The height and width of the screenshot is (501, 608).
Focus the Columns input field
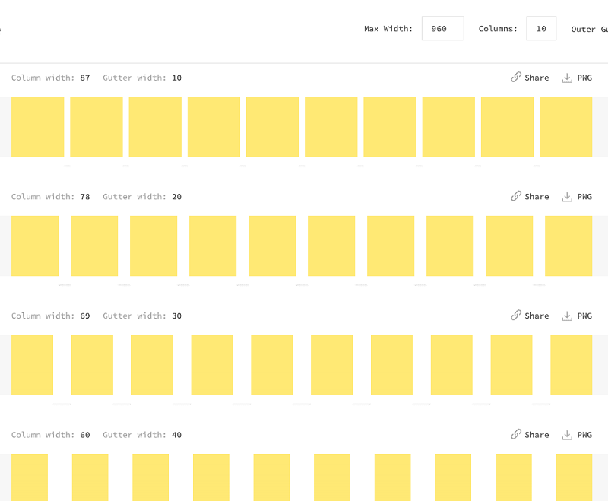(x=541, y=28)
